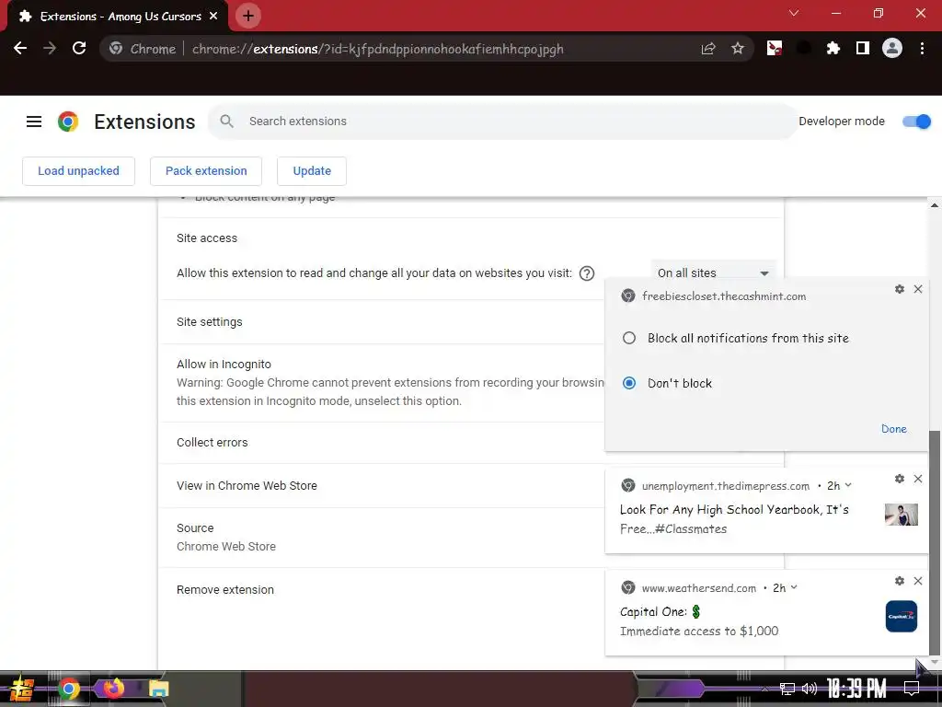Click the Capital One notification title
The height and width of the screenshot is (707, 942).
(661, 611)
